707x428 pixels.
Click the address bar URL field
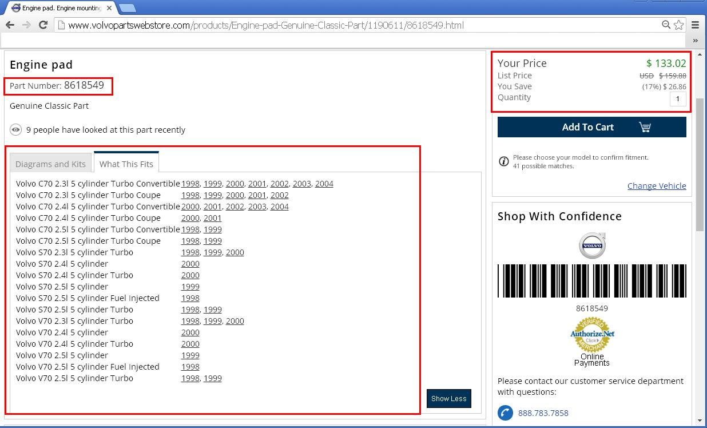pyautogui.click(x=343, y=25)
